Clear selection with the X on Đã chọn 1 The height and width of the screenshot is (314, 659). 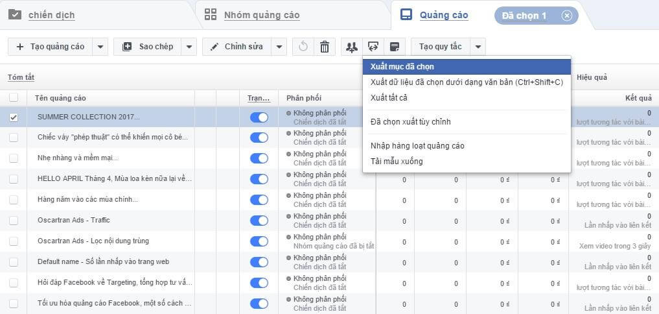click(567, 16)
